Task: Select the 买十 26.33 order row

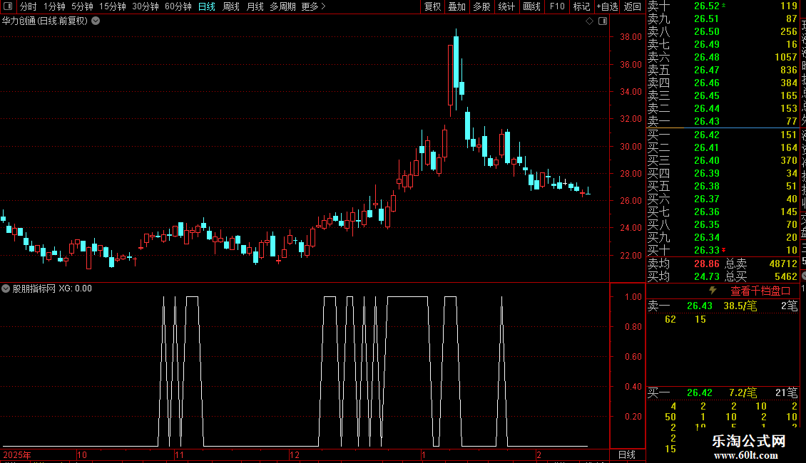Action: click(x=723, y=250)
